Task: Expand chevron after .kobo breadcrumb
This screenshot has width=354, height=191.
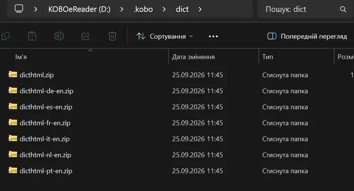Action: [x=164, y=9]
